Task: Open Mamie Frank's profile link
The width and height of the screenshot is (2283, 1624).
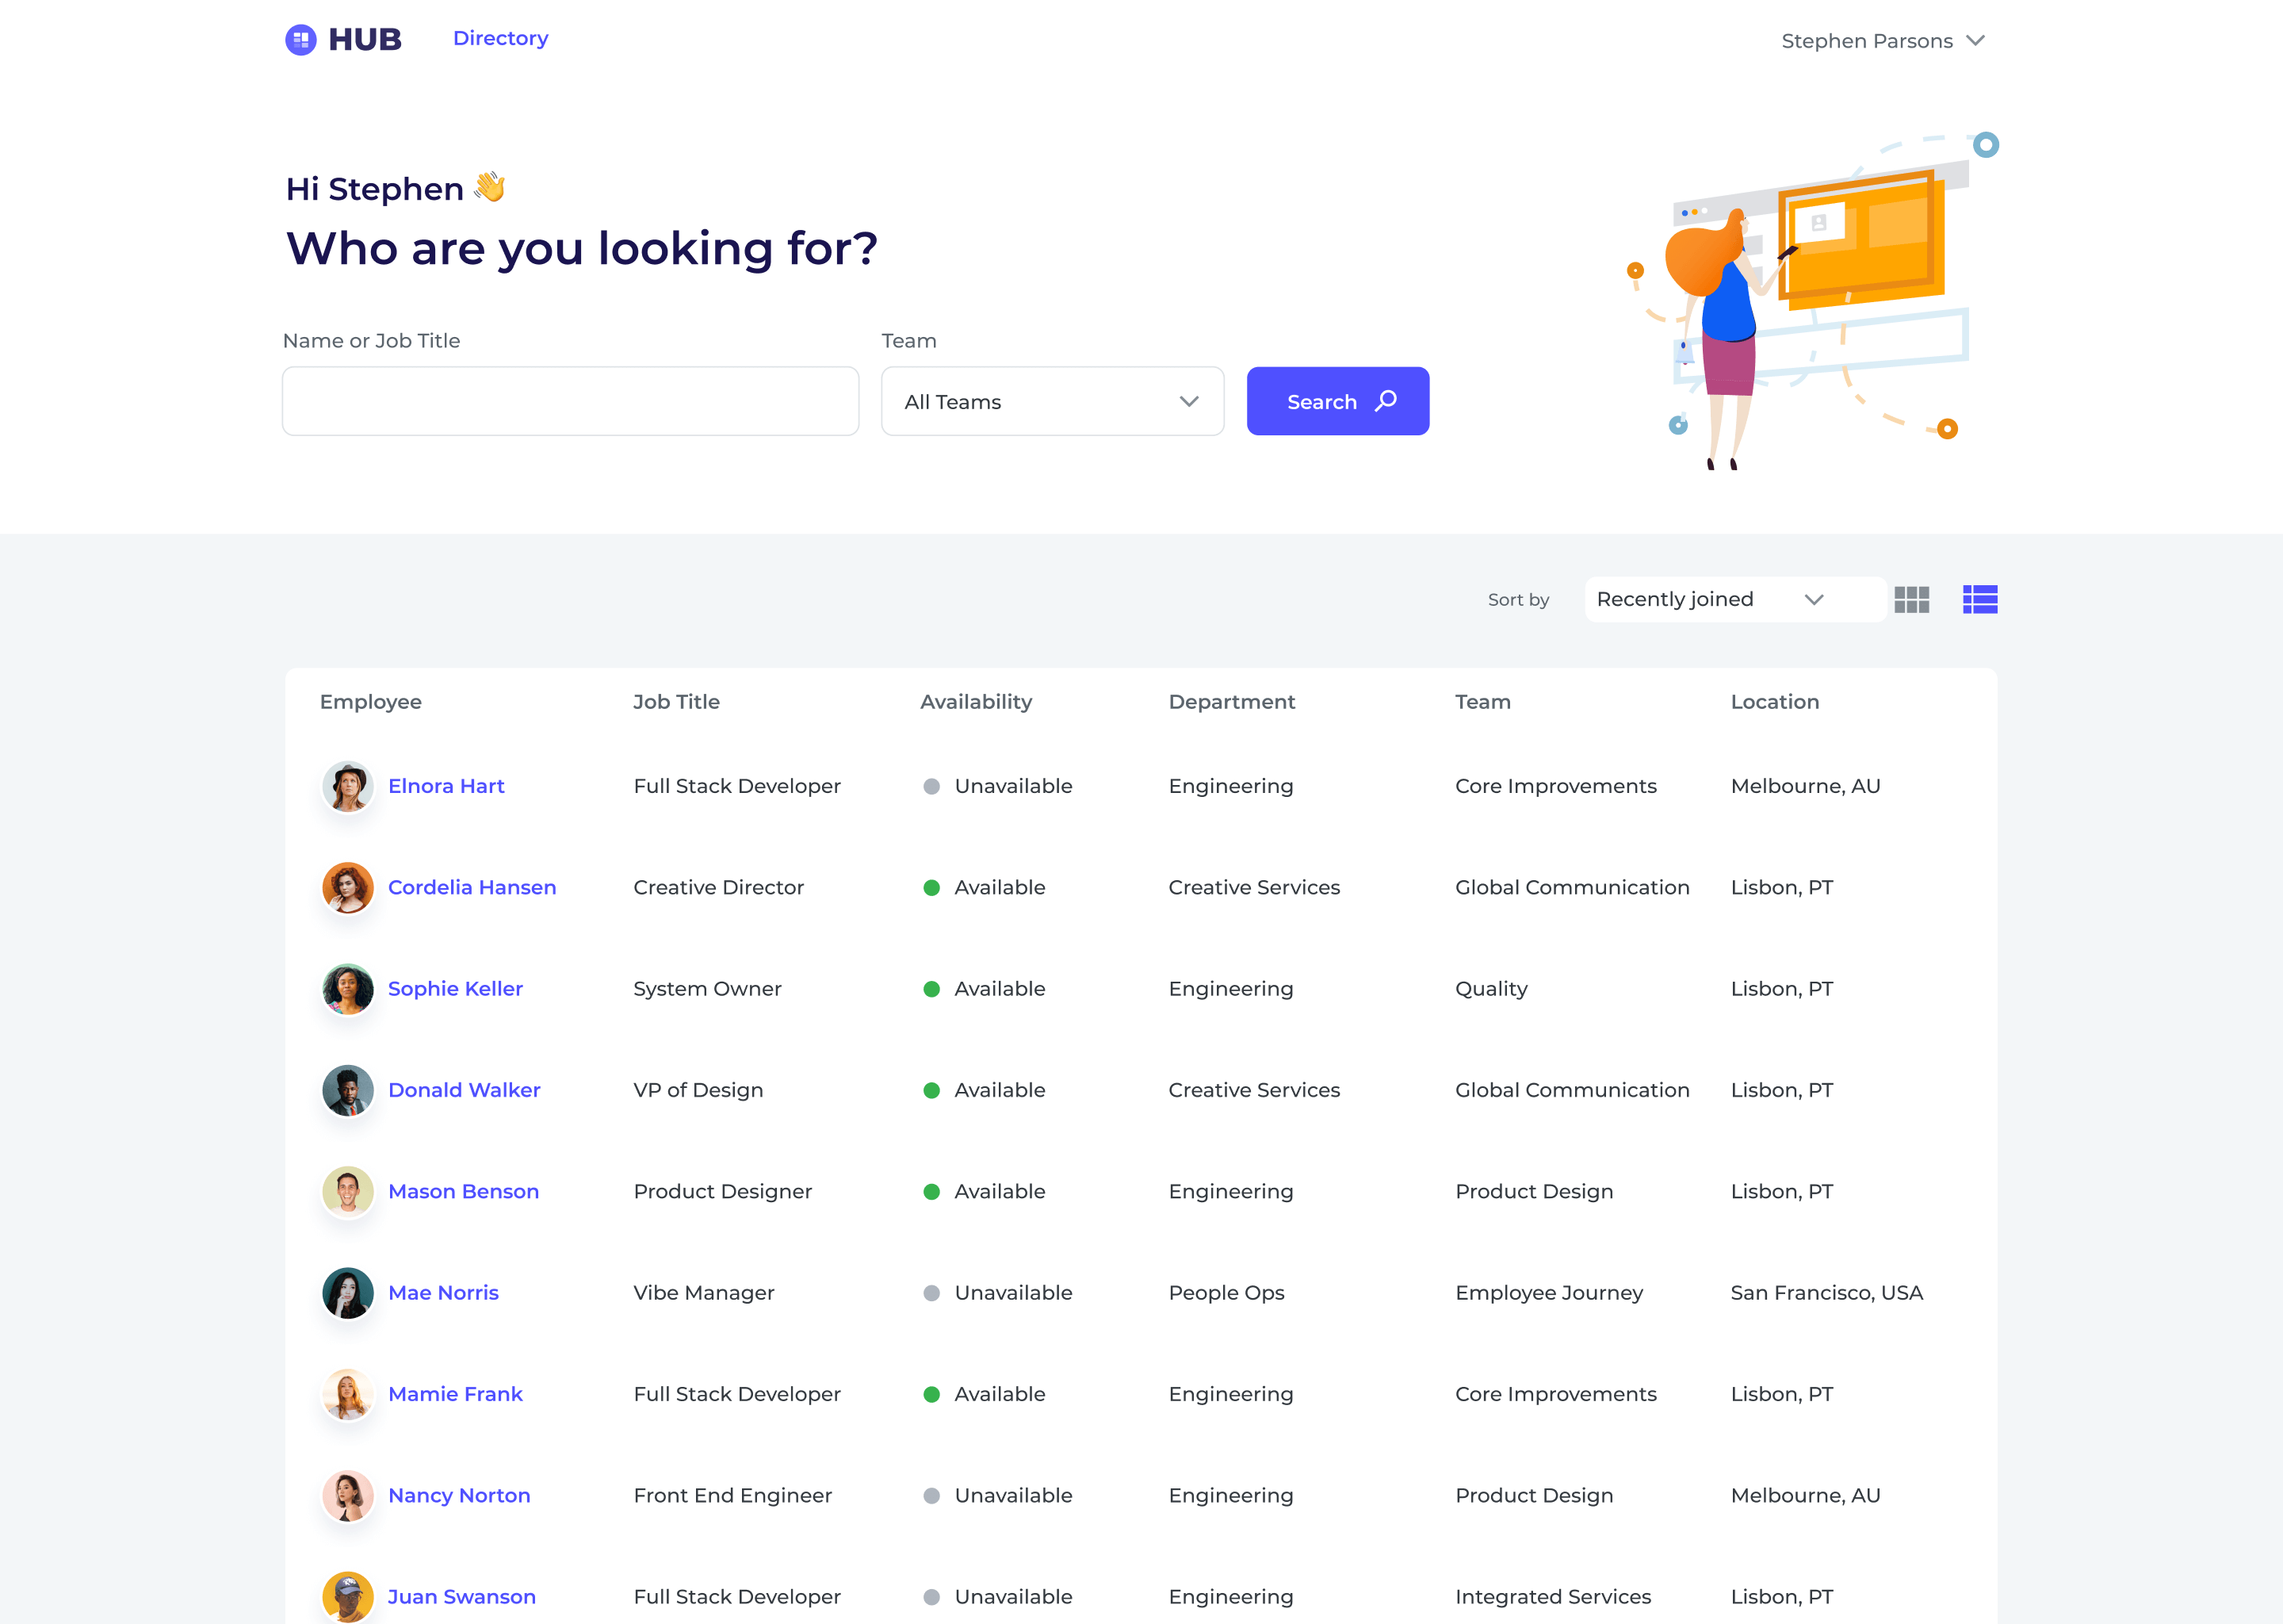Action: [455, 1394]
